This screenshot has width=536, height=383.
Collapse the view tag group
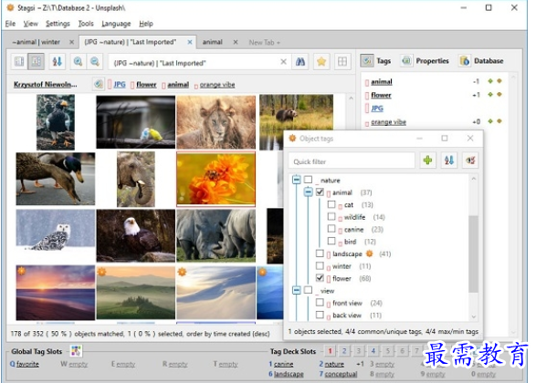coord(297,290)
